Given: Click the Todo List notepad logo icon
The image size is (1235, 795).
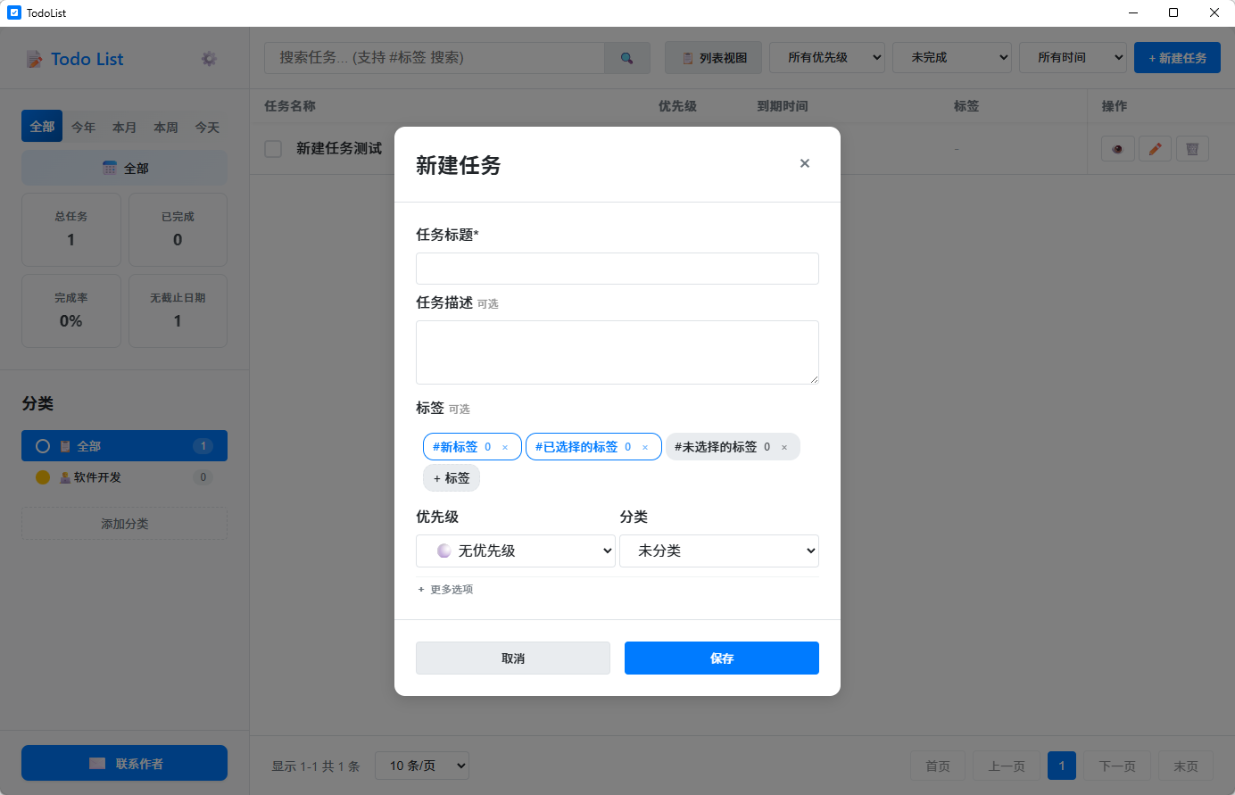Looking at the screenshot, I should pos(35,60).
